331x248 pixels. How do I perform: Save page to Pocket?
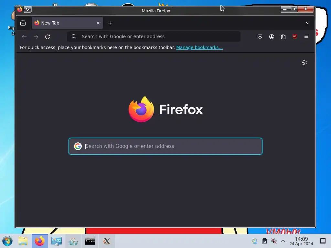[260, 36]
